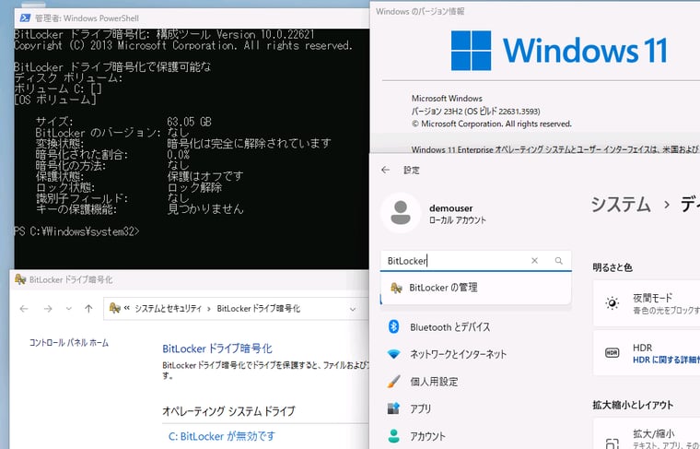The width and height of the screenshot is (700, 449).
Task: Open システムとセキュリティ breadcrumb
Action: (168, 309)
